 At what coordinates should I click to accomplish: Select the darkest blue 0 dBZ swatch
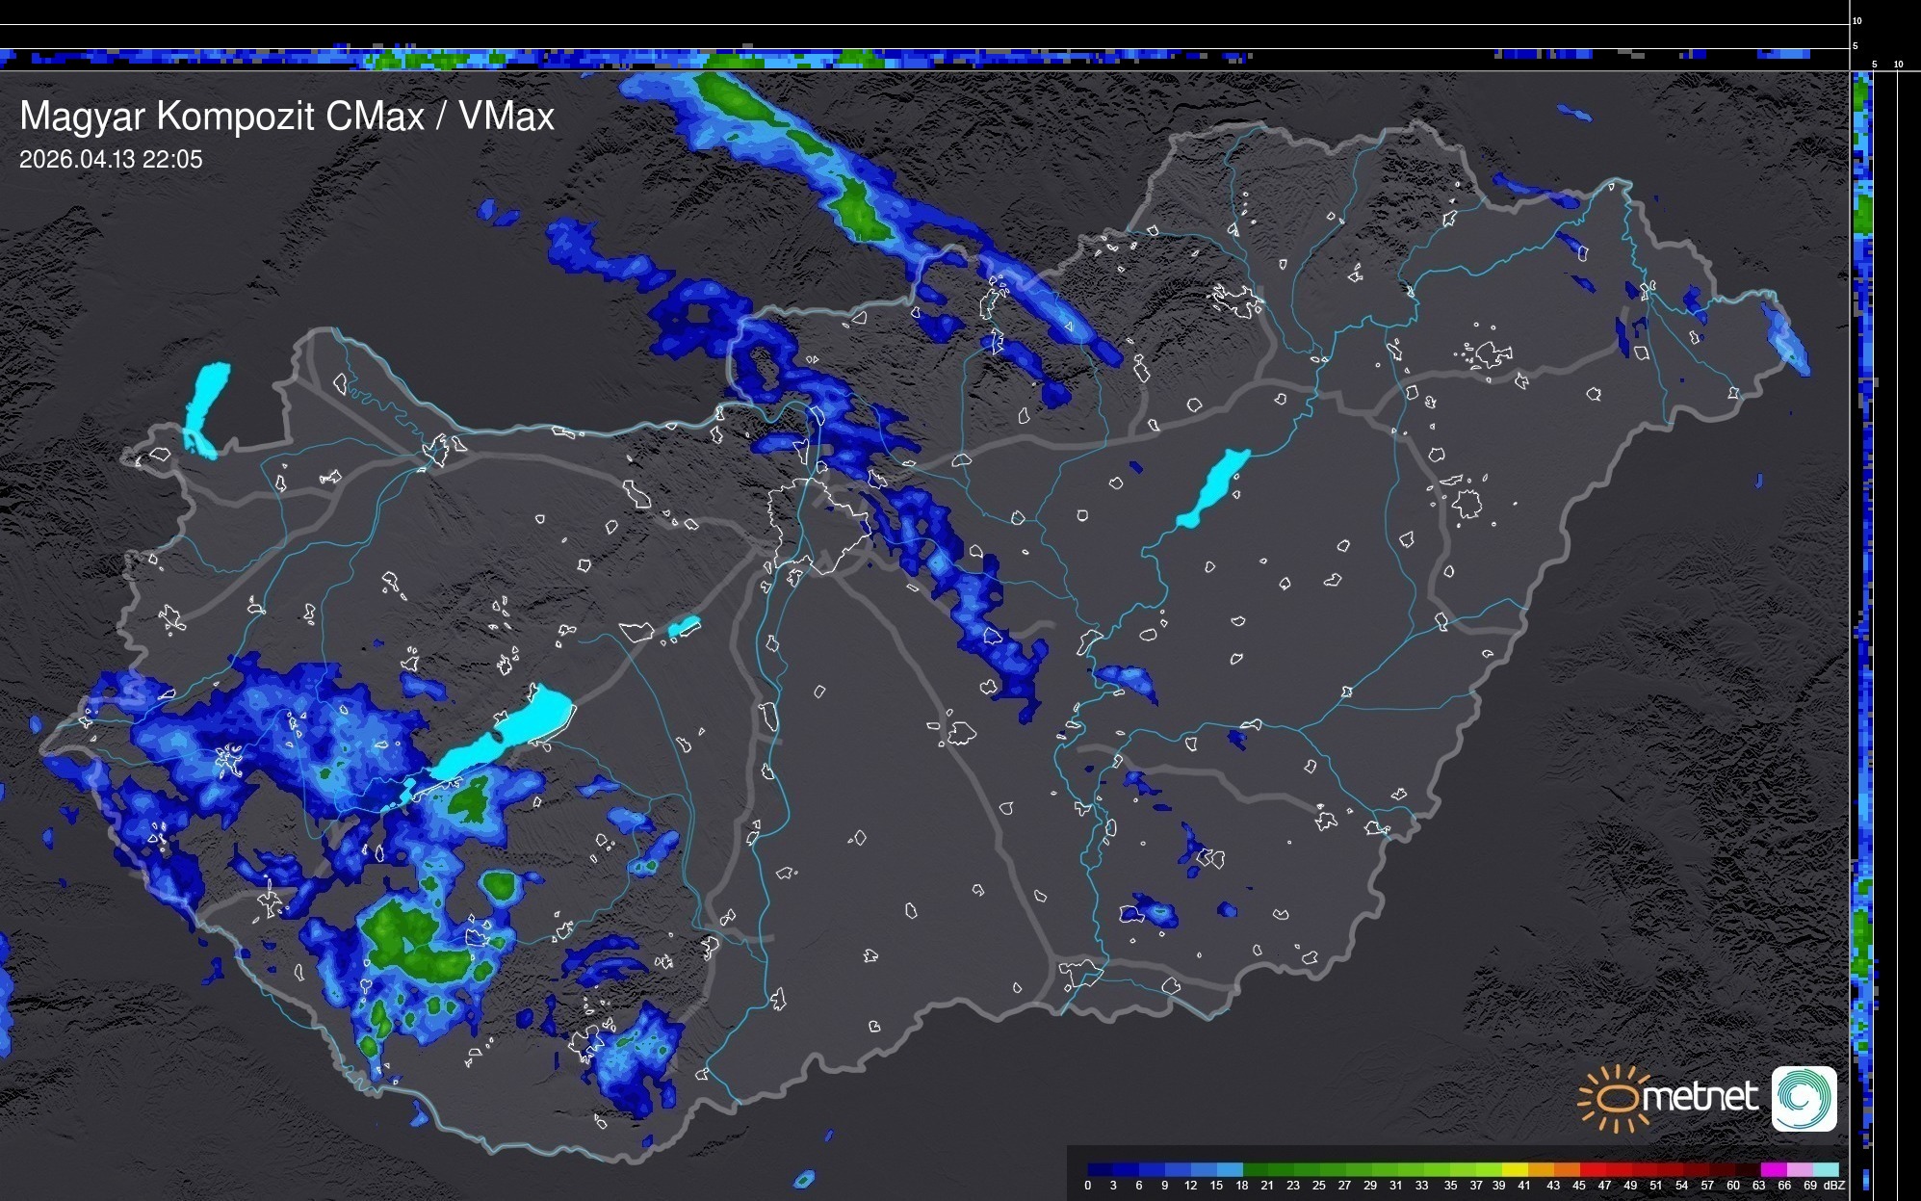[x=1101, y=1169]
